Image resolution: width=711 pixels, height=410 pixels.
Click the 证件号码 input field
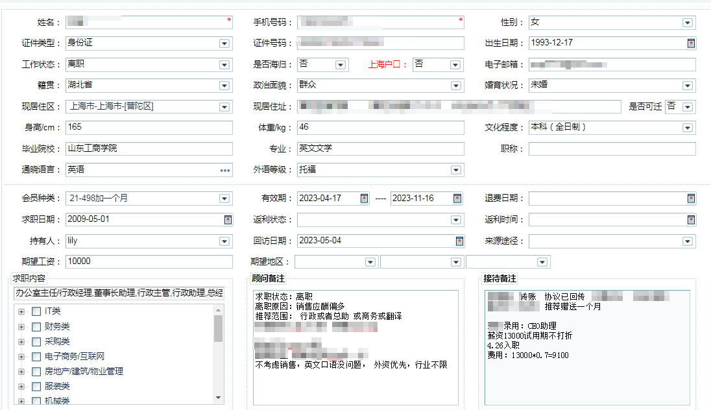380,43
